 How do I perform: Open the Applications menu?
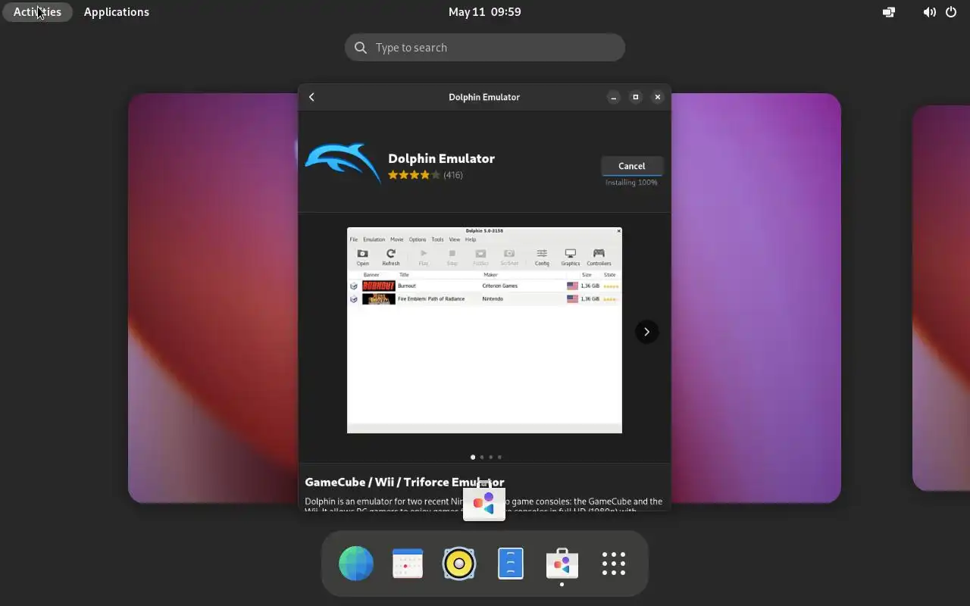click(x=116, y=12)
